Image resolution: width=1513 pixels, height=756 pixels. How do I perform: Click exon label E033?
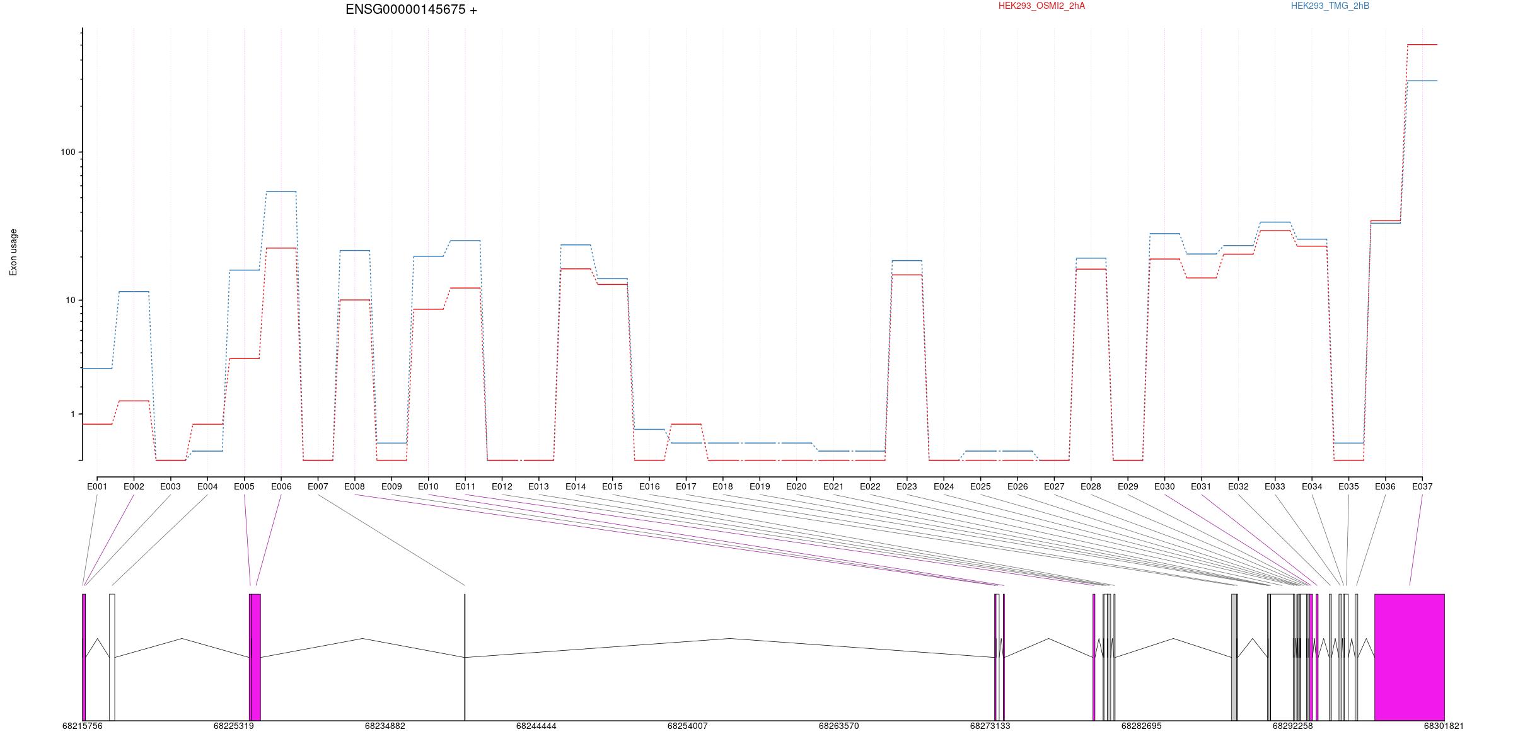pos(1275,486)
